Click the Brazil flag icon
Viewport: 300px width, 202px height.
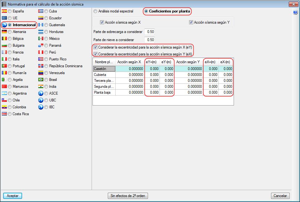point(41,80)
